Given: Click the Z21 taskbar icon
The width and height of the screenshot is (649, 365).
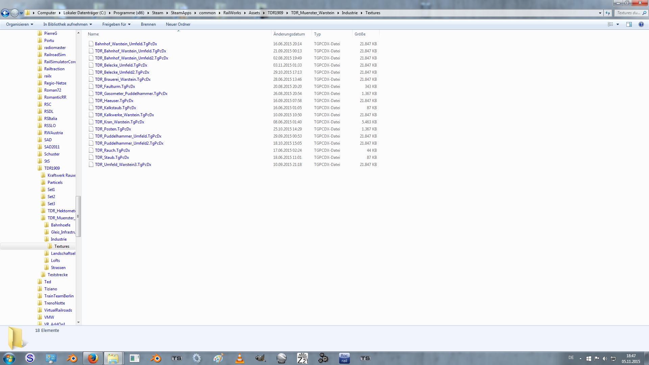Looking at the screenshot, I should point(302,358).
